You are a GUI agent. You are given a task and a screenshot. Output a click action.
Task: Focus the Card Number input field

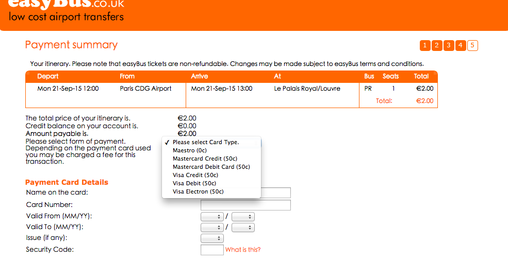245,205
